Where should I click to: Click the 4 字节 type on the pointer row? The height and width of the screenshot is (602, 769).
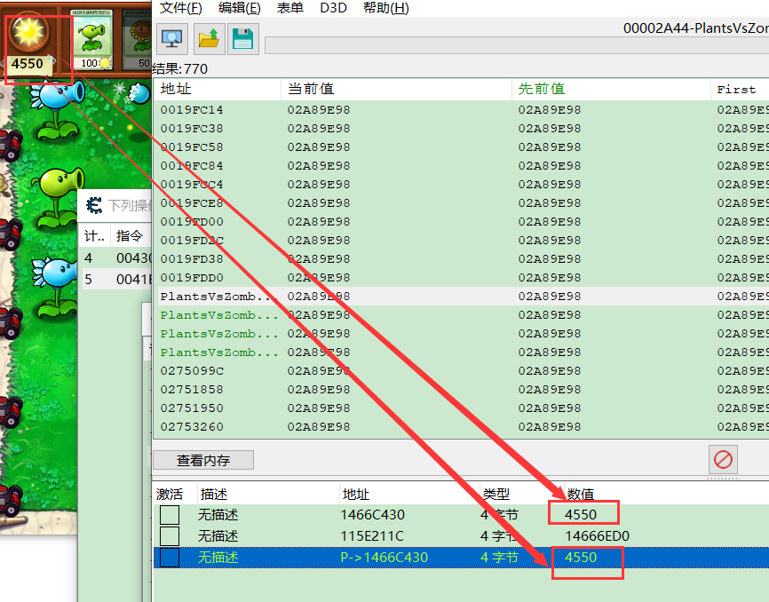click(499, 558)
